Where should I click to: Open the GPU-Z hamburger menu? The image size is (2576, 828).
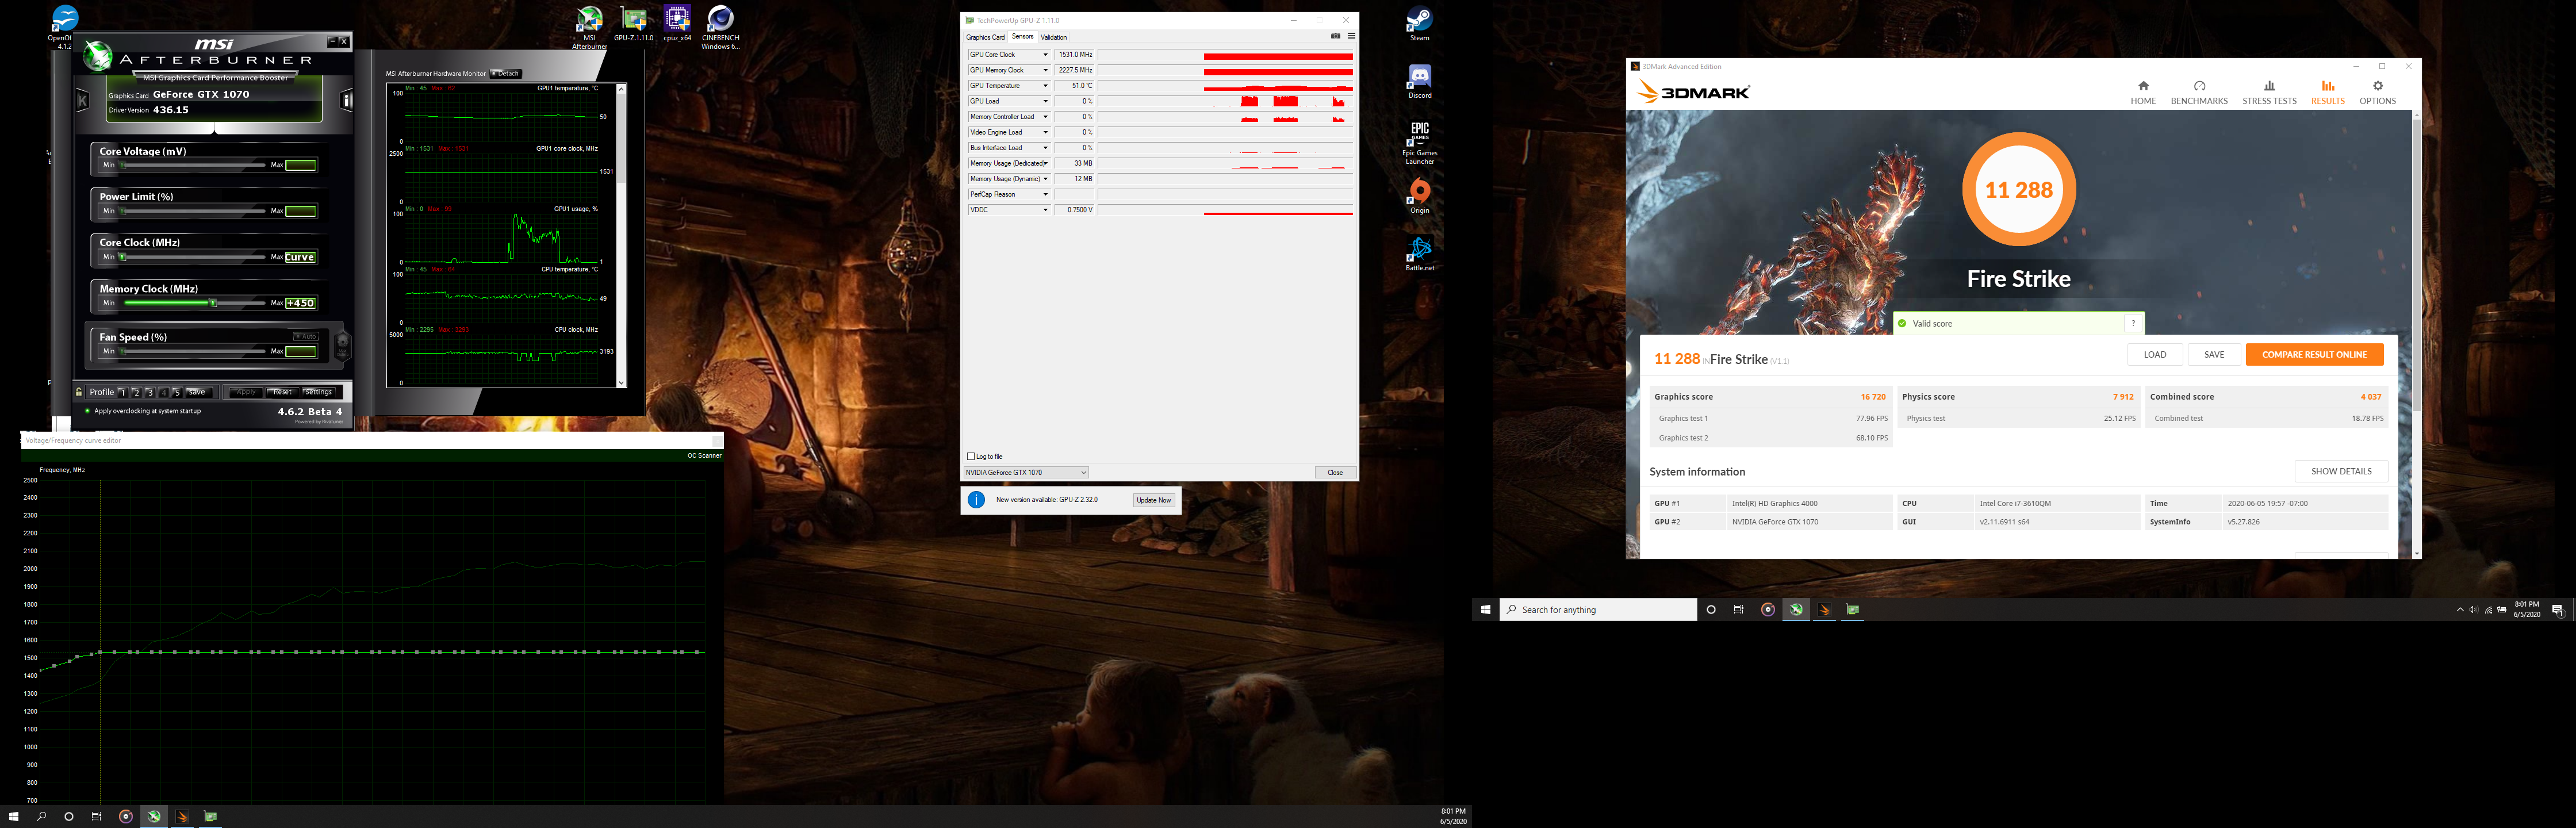[x=1351, y=36]
